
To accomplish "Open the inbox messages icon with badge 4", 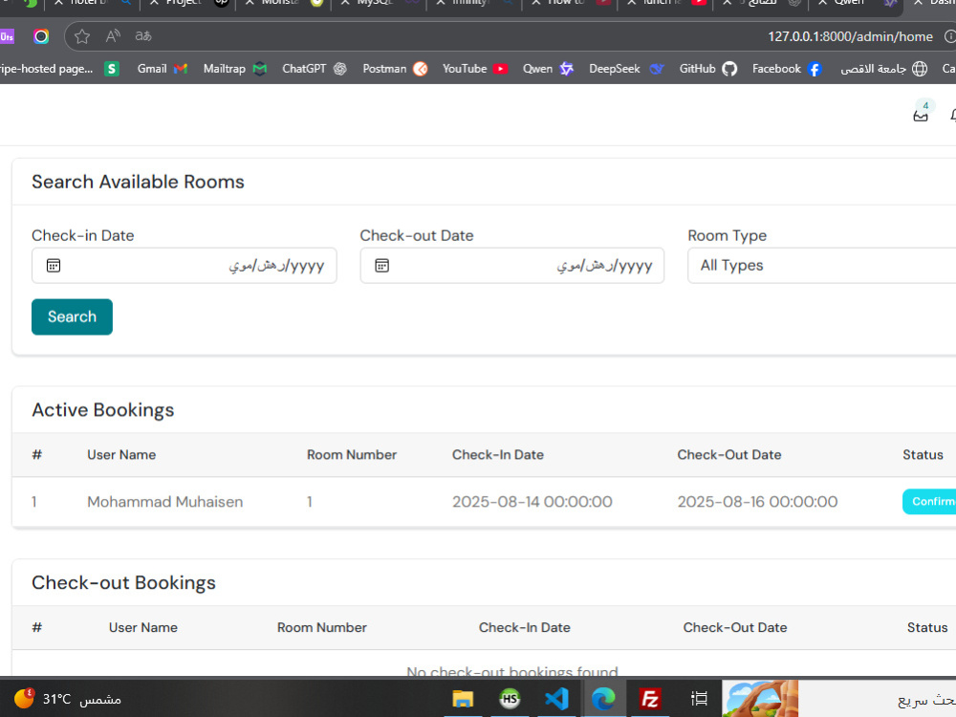I will (x=921, y=114).
